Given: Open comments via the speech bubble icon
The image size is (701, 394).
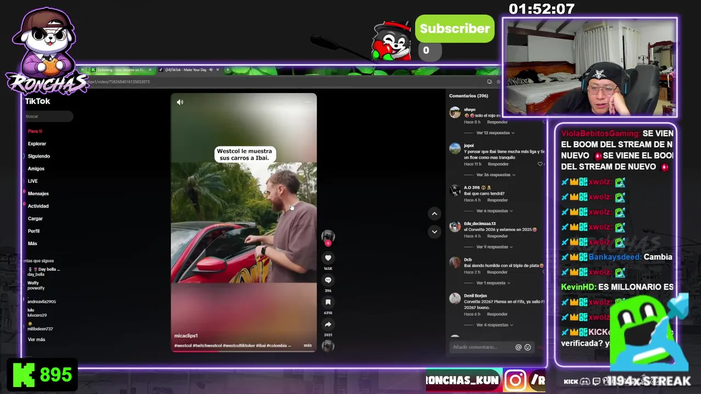Looking at the screenshot, I should pyautogui.click(x=328, y=280).
